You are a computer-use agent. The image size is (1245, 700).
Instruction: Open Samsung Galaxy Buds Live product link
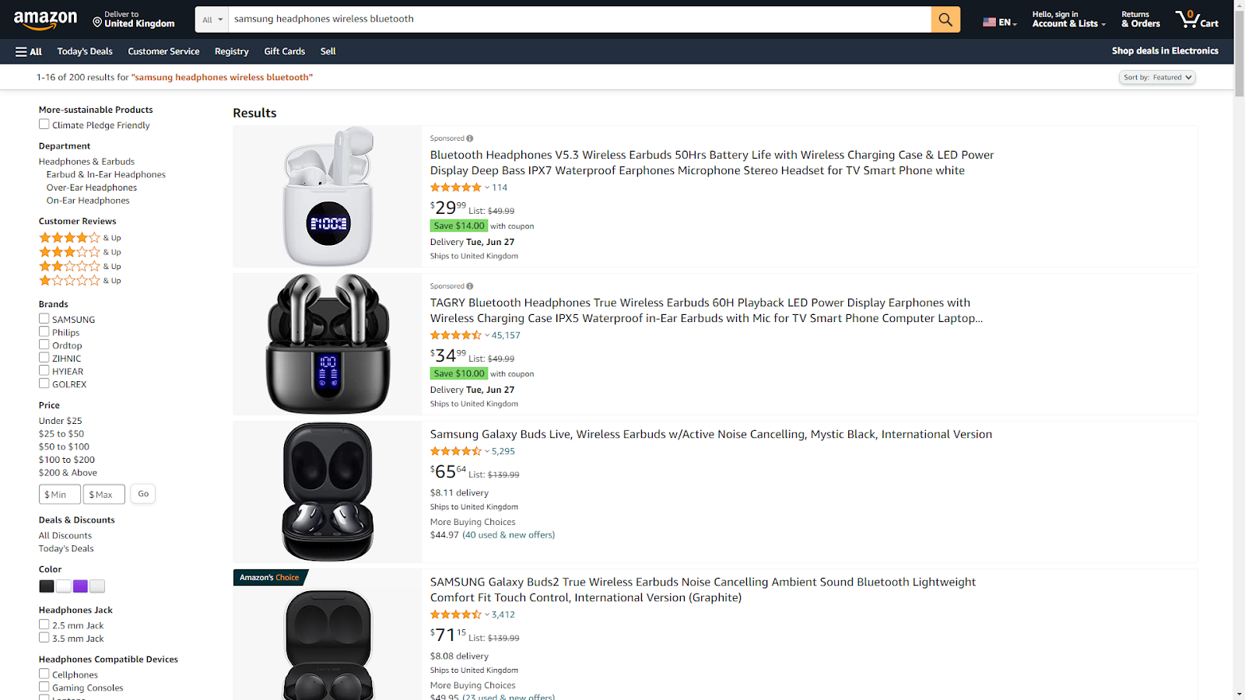711,434
